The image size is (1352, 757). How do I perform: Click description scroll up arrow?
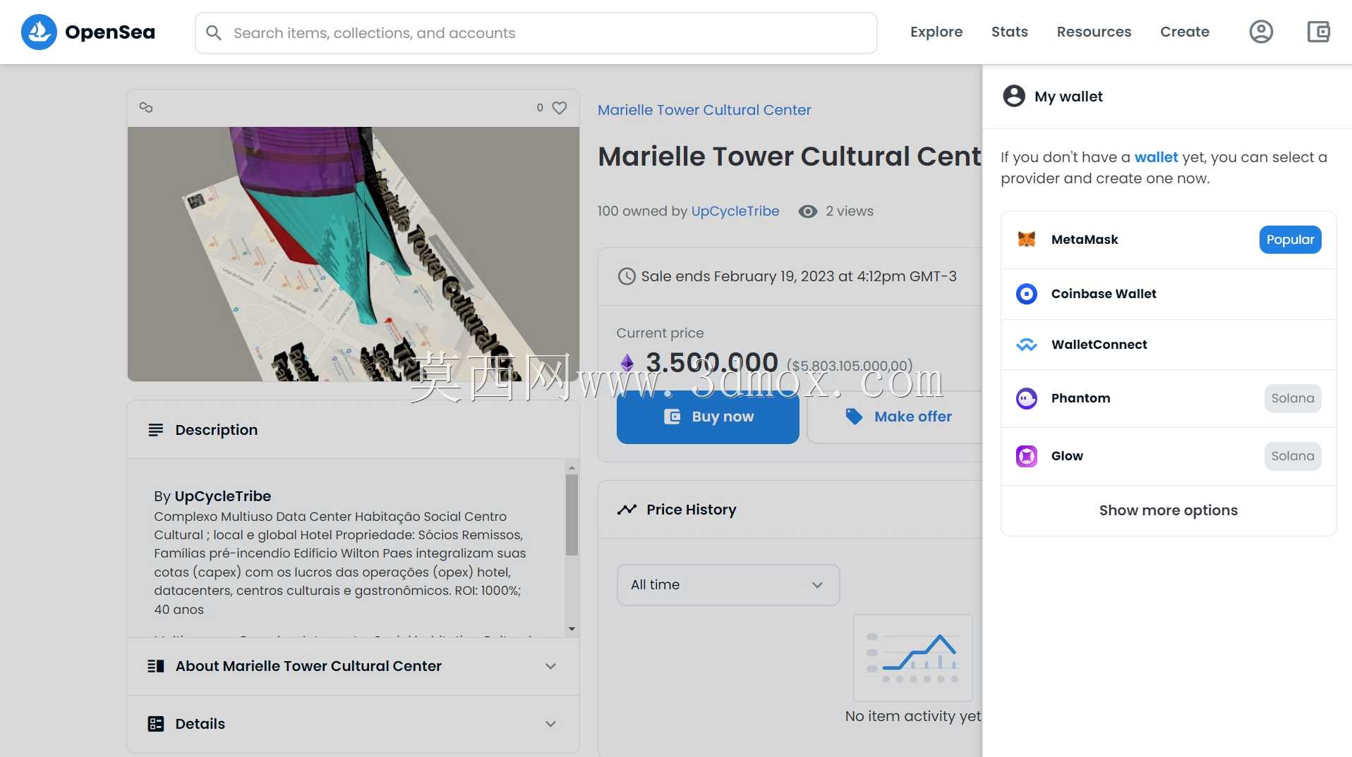(x=572, y=467)
